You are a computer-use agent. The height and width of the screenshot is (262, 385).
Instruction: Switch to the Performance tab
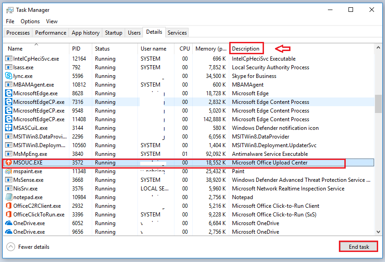point(51,33)
